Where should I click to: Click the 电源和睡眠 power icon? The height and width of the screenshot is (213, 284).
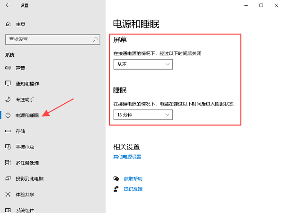pos(8,115)
